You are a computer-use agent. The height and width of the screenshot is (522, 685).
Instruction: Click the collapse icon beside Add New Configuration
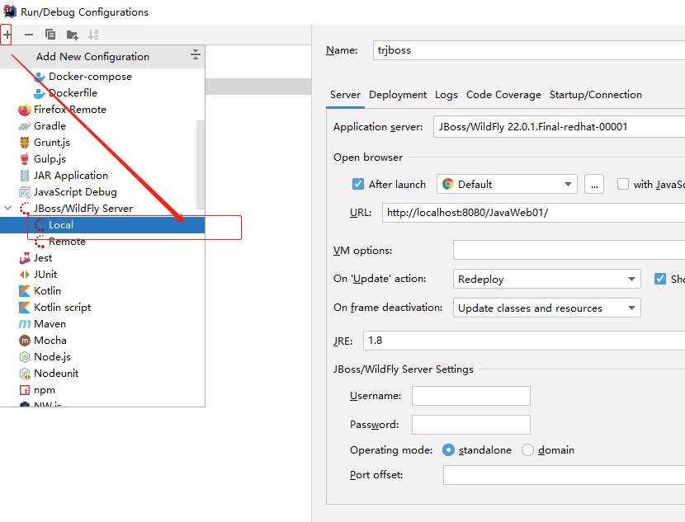tap(196, 55)
